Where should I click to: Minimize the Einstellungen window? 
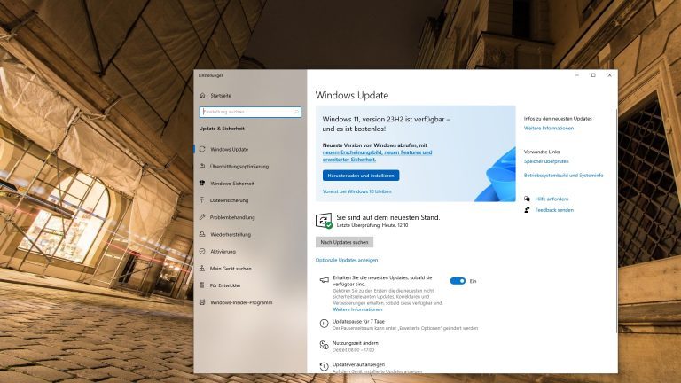[x=576, y=75]
